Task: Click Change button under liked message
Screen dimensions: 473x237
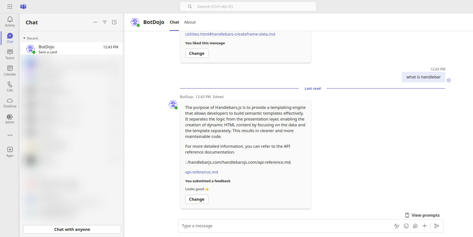Action: (x=197, y=53)
